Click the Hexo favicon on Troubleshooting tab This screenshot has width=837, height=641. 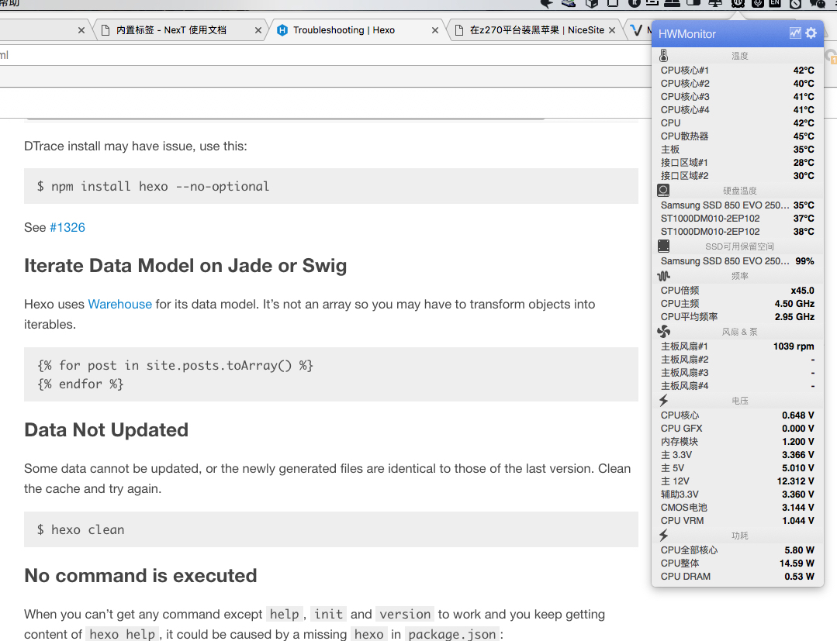click(x=282, y=30)
